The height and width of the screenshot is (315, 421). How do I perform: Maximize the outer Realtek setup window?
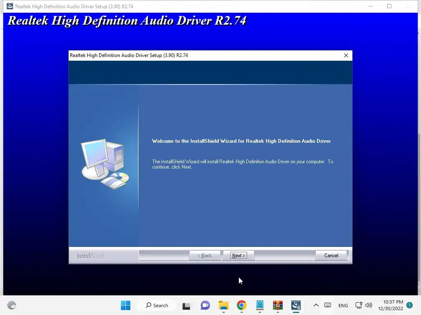click(389, 6)
